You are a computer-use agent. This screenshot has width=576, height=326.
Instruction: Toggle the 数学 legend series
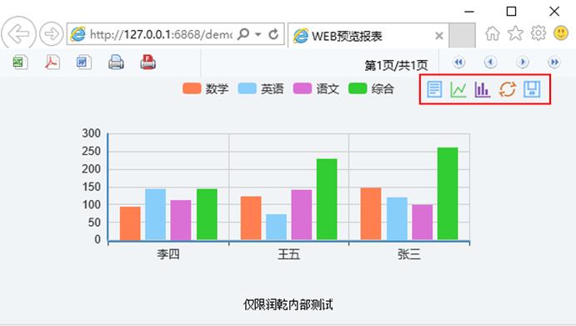[x=205, y=88]
